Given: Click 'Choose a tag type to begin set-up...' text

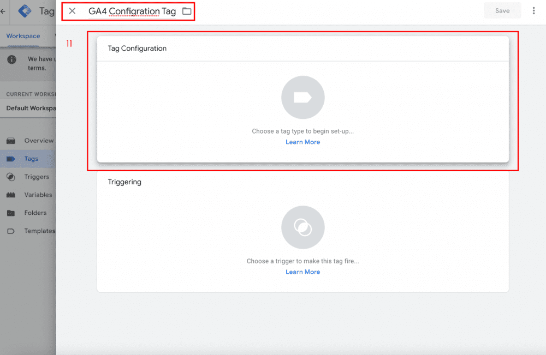Looking at the screenshot, I should (303, 131).
